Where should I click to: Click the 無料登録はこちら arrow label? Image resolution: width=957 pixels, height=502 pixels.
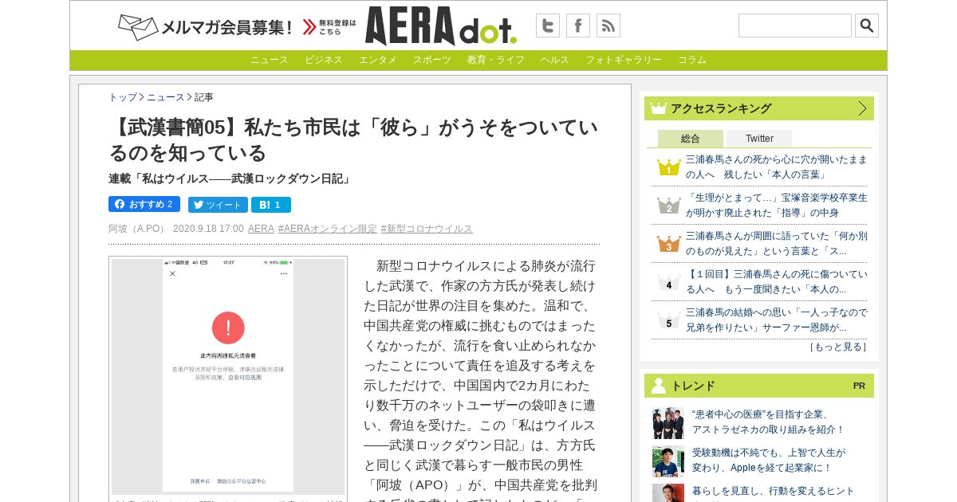(329, 28)
